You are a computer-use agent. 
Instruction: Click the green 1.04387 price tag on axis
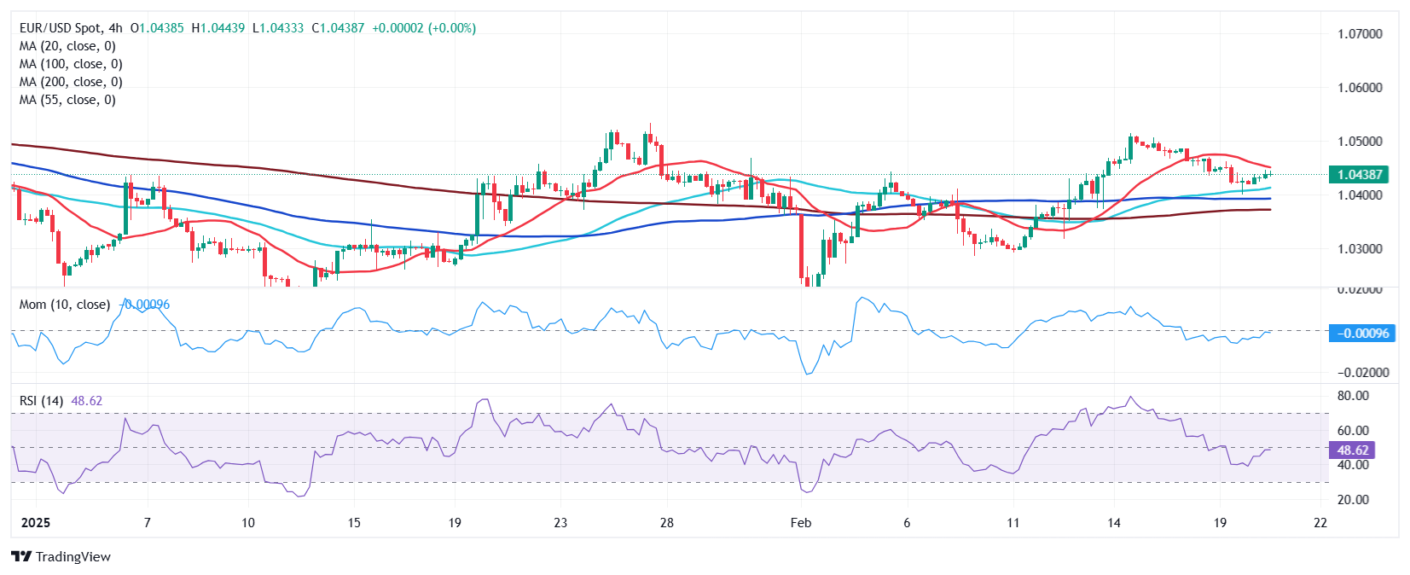(1359, 175)
